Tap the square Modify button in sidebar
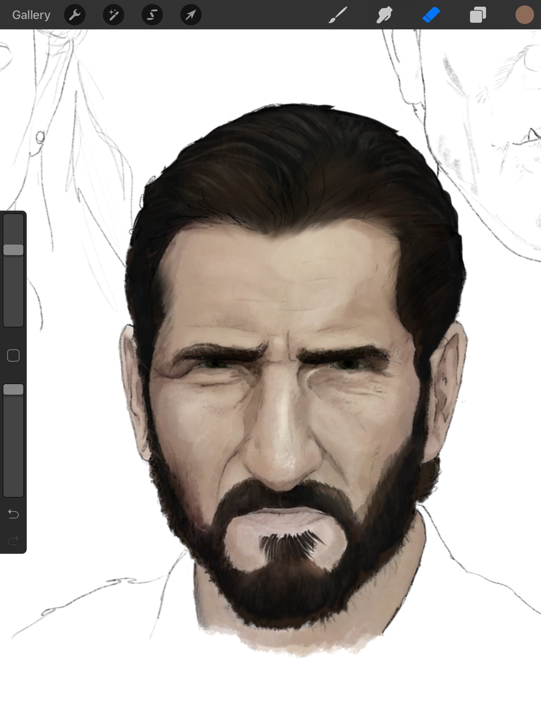Screen dimensions: 541x721 click(x=13, y=356)
